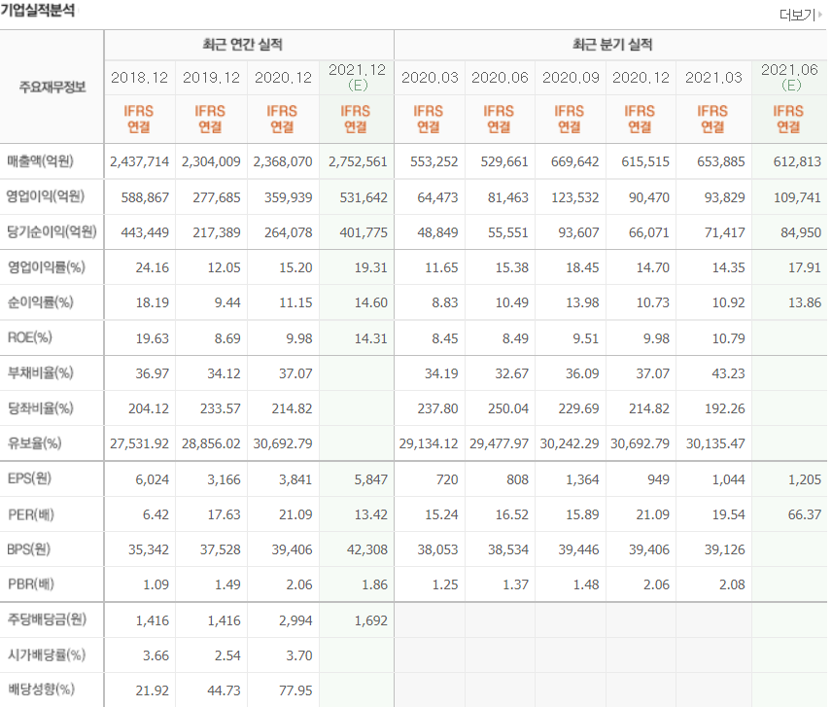Select the 최근 분기 실적 header
This screenshot has width=832, height=707.
coord(612,45)
